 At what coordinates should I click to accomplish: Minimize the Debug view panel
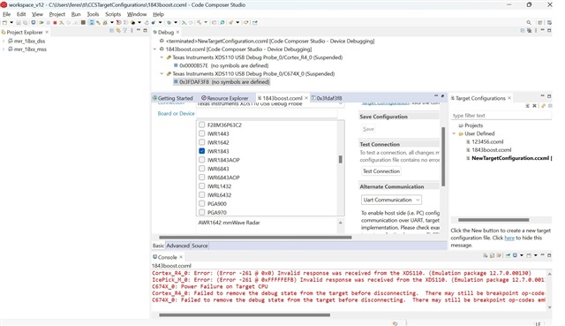tap(542, 30)
